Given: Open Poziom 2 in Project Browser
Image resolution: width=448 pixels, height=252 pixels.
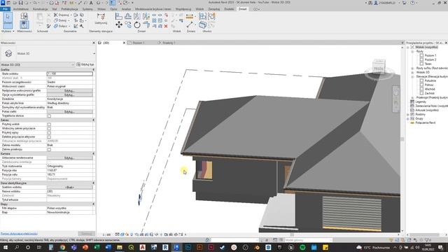Looking at the screenshot, I should (430, 59).
